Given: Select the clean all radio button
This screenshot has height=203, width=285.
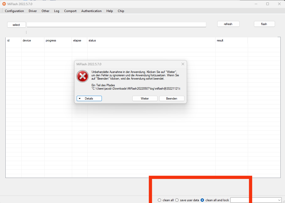Looking at the screenshot, I should pos(160,200).
